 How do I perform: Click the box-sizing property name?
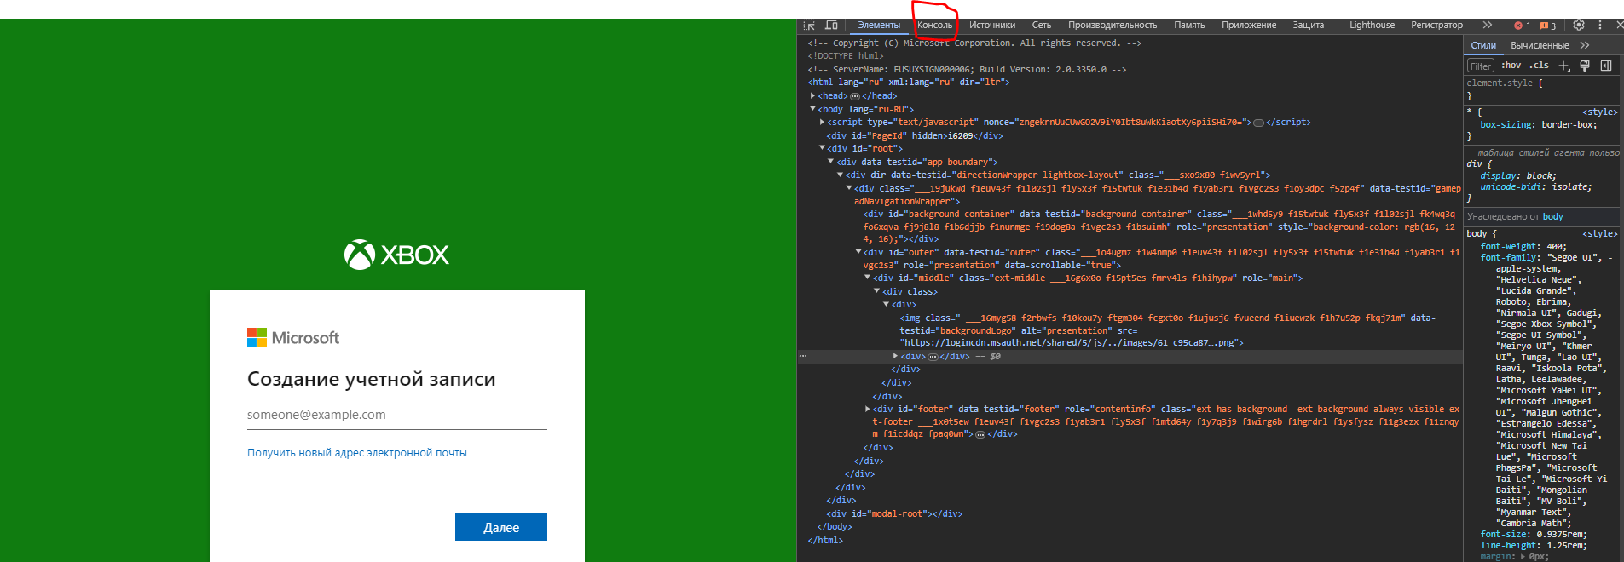click(x=1508, y=124)
